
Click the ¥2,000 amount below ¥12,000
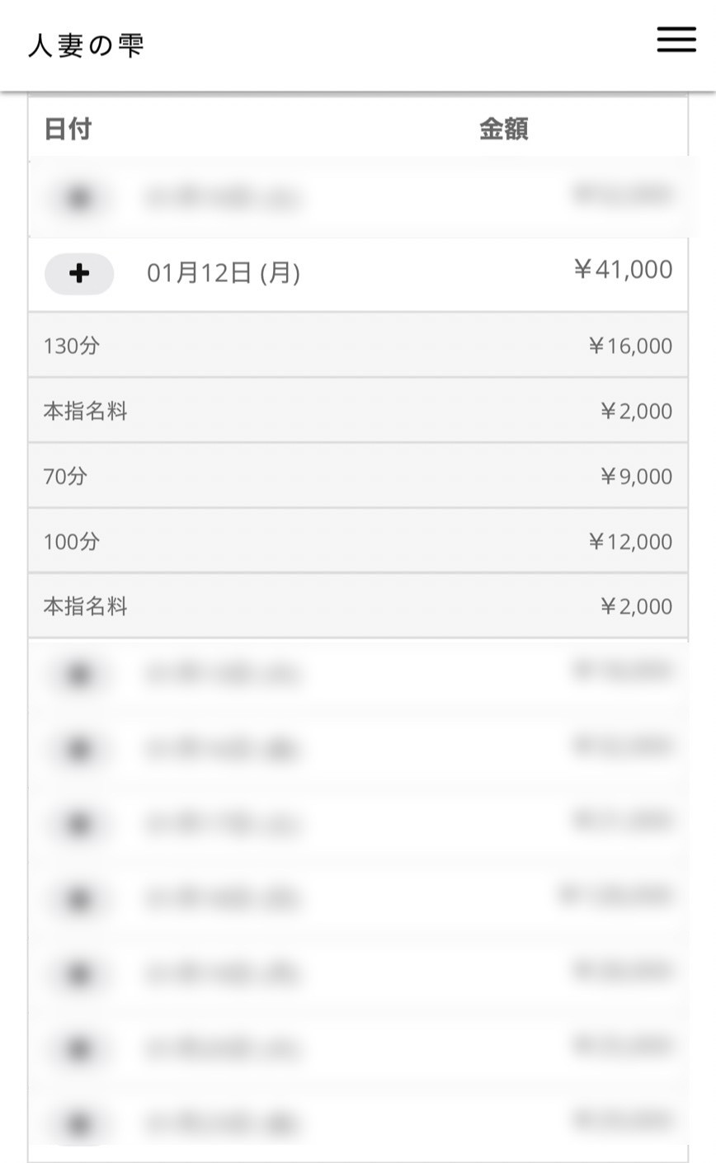coord(636,606)
